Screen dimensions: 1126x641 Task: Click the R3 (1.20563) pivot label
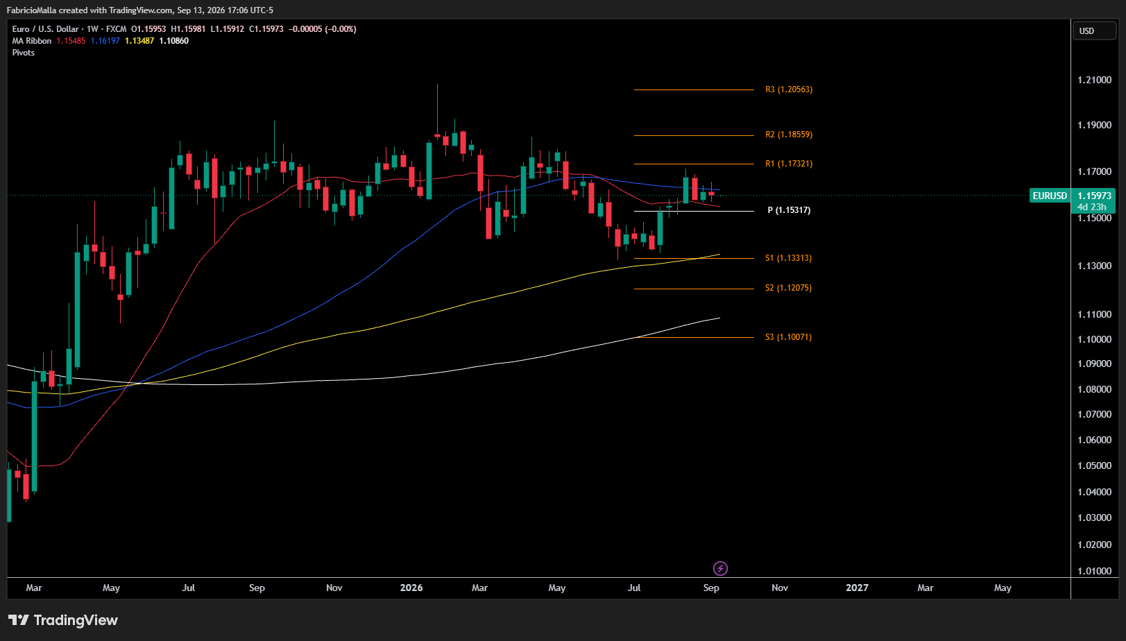[789, 89]
